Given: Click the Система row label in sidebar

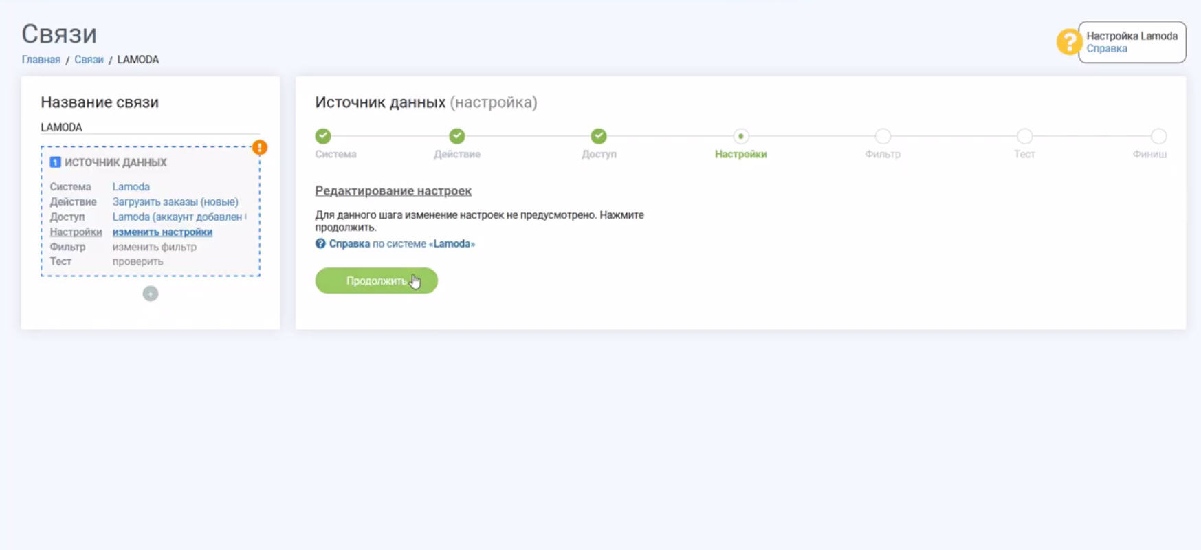Looking at the screenshot, I should tap(70, 186).
